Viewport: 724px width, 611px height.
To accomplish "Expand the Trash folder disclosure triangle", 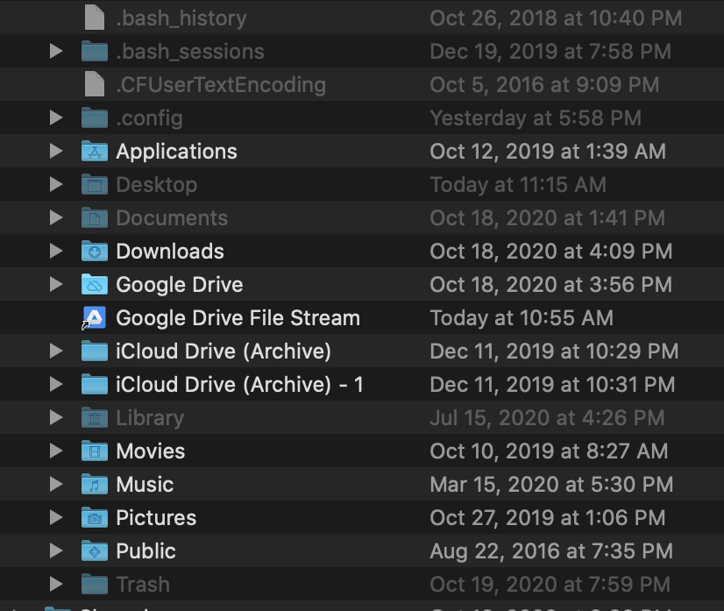I will point(56,584).
